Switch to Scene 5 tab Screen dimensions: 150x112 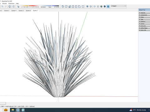pyautogui.click(x=21, y=11)
